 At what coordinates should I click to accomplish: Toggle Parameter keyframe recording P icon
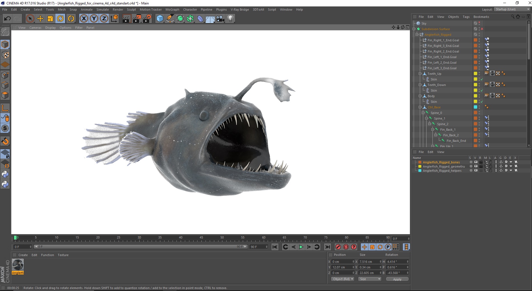[388, 247]
